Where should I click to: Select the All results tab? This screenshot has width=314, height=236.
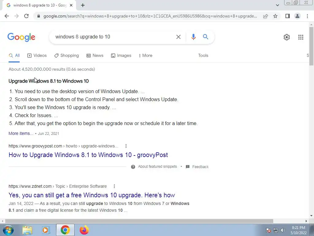[x=14, y=56]
